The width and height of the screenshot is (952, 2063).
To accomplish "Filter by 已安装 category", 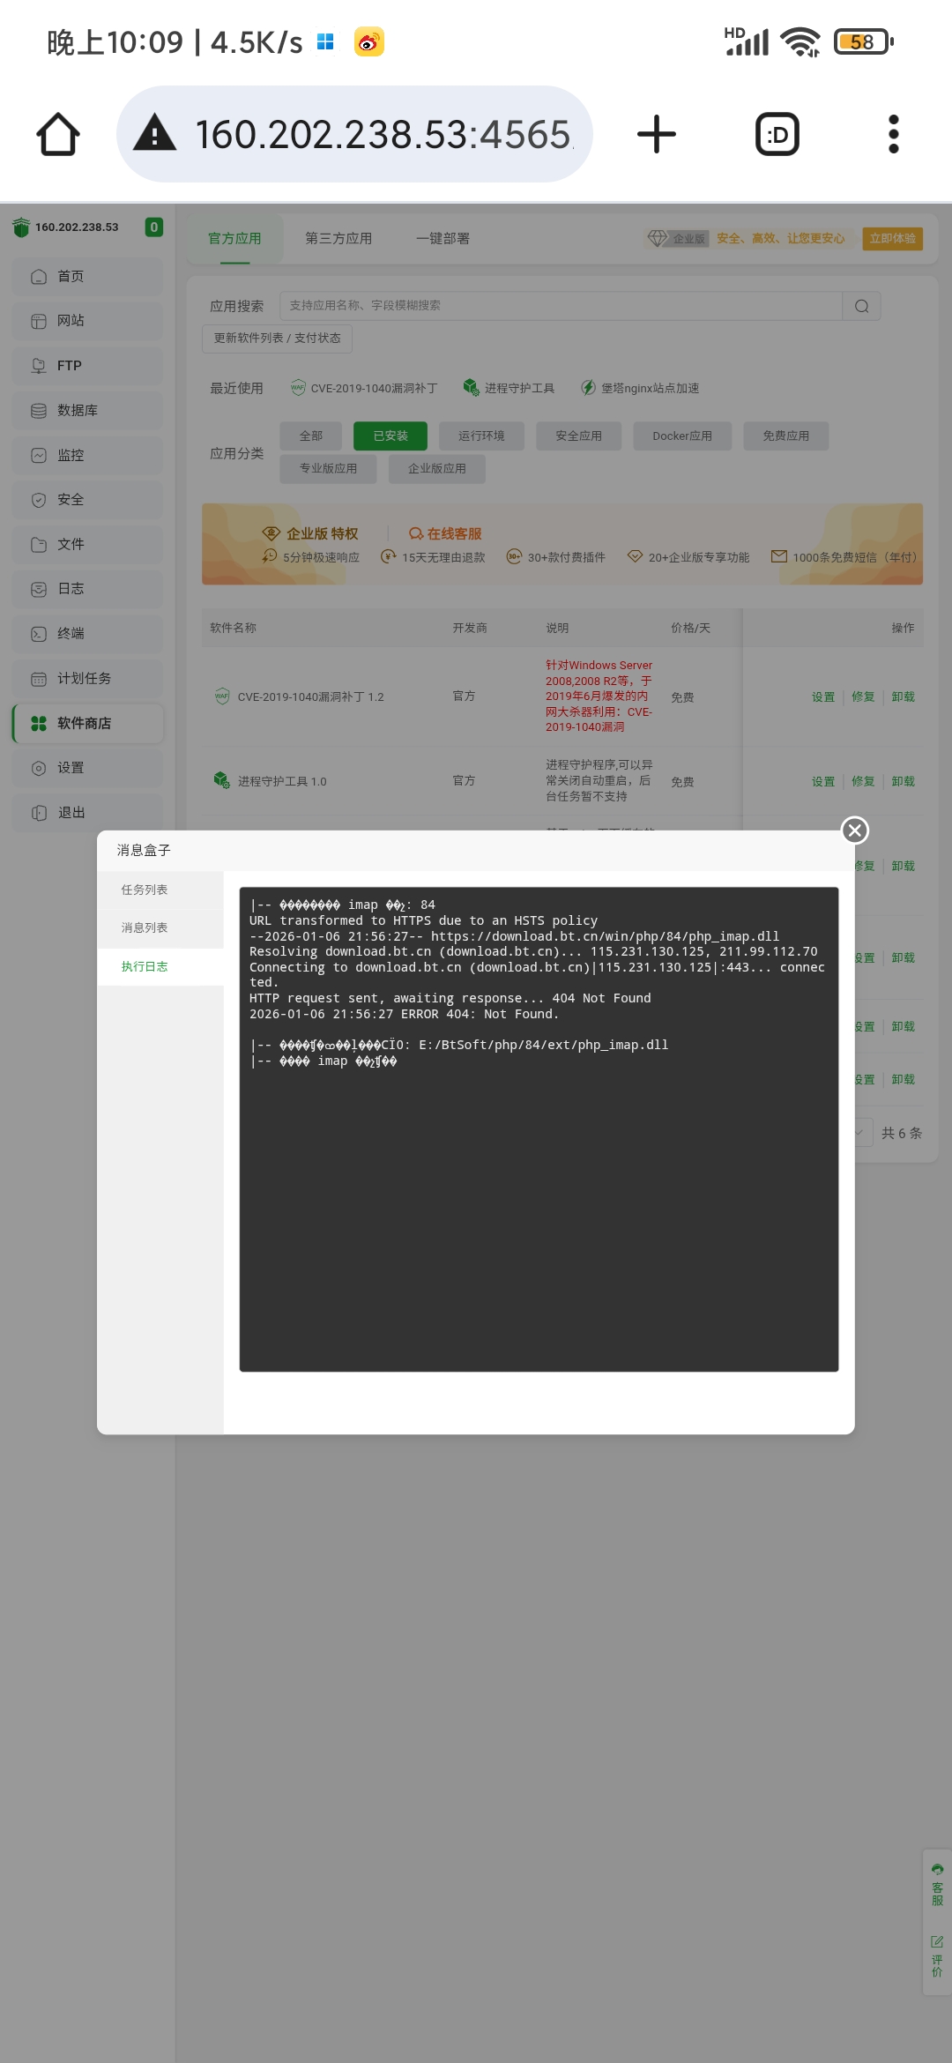I will tap(390, 436).
